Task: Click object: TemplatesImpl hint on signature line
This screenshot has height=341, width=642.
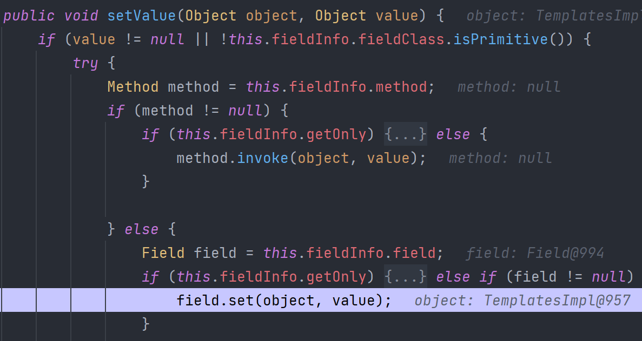Action: pyautogui.click(x=553, y=15)
